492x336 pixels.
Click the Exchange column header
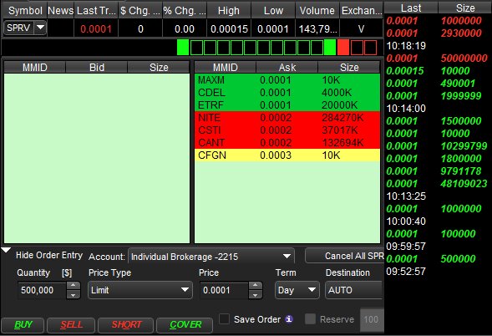click(x=362, y=11)
